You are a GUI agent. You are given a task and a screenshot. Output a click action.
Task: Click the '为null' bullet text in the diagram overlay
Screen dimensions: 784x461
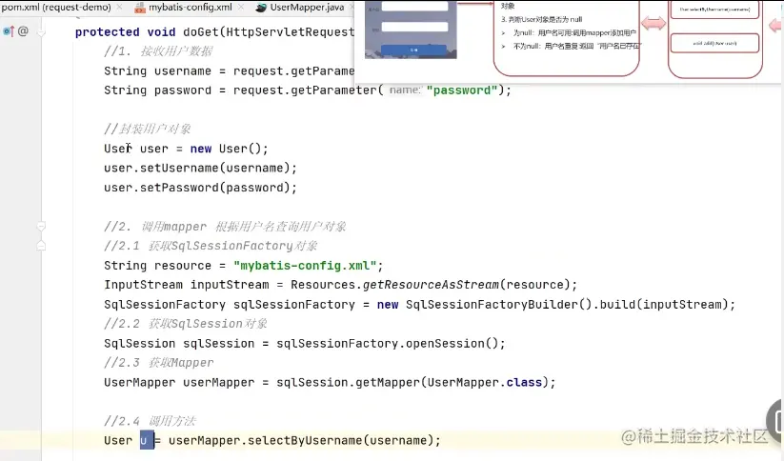coord(574,33)
